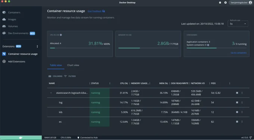
Task: Click the 36.10% memory percentage value
Action: (164, 93)
